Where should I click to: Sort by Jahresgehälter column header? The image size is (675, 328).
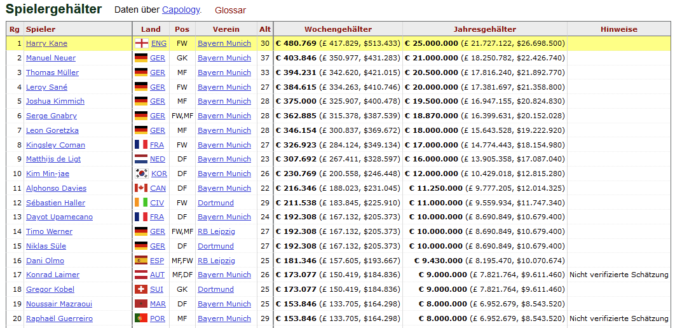(485, 29)
